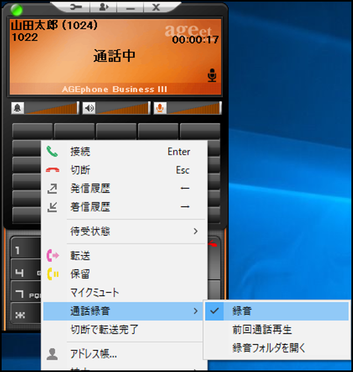Click last blank function key in top row
The height and width of the screenshot is (372, 353).
click(x=200, y=131)
